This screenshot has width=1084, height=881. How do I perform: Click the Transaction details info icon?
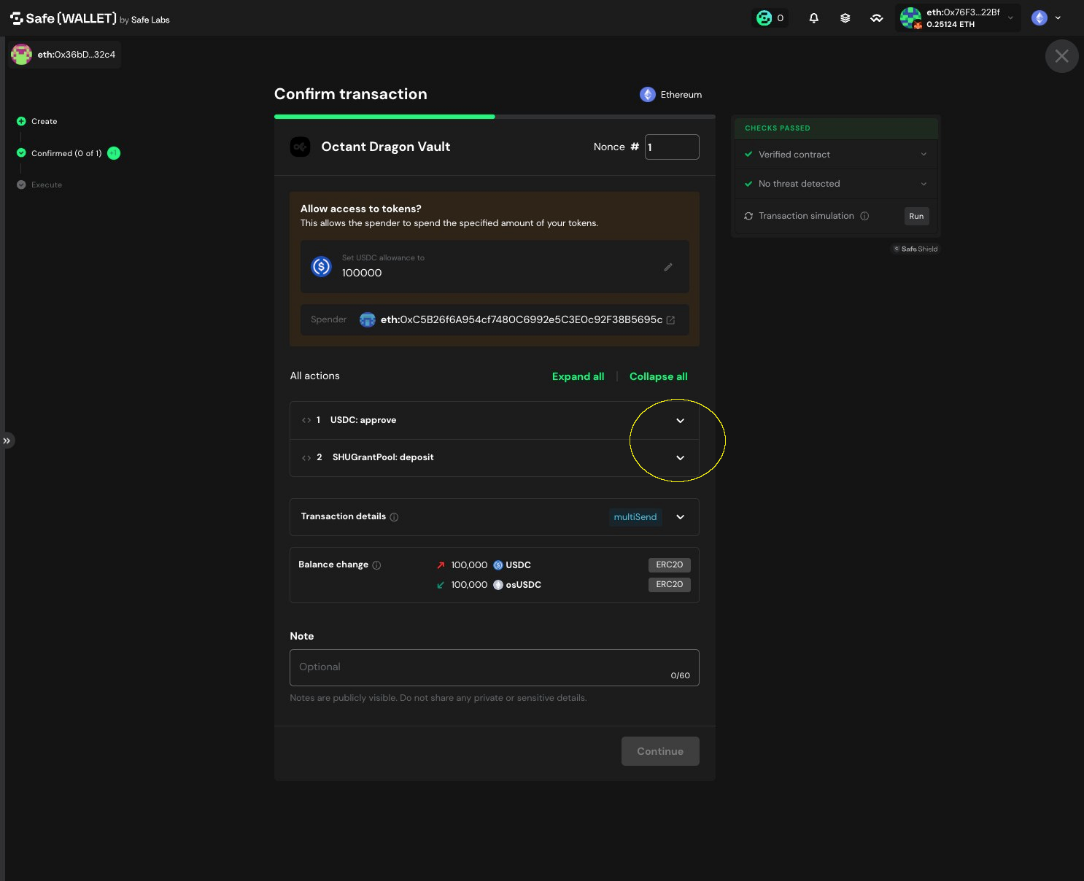point(394,517)
